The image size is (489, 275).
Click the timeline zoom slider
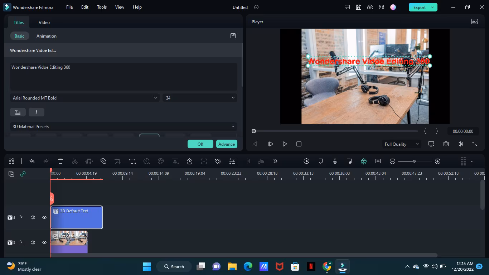pos(414,161)
